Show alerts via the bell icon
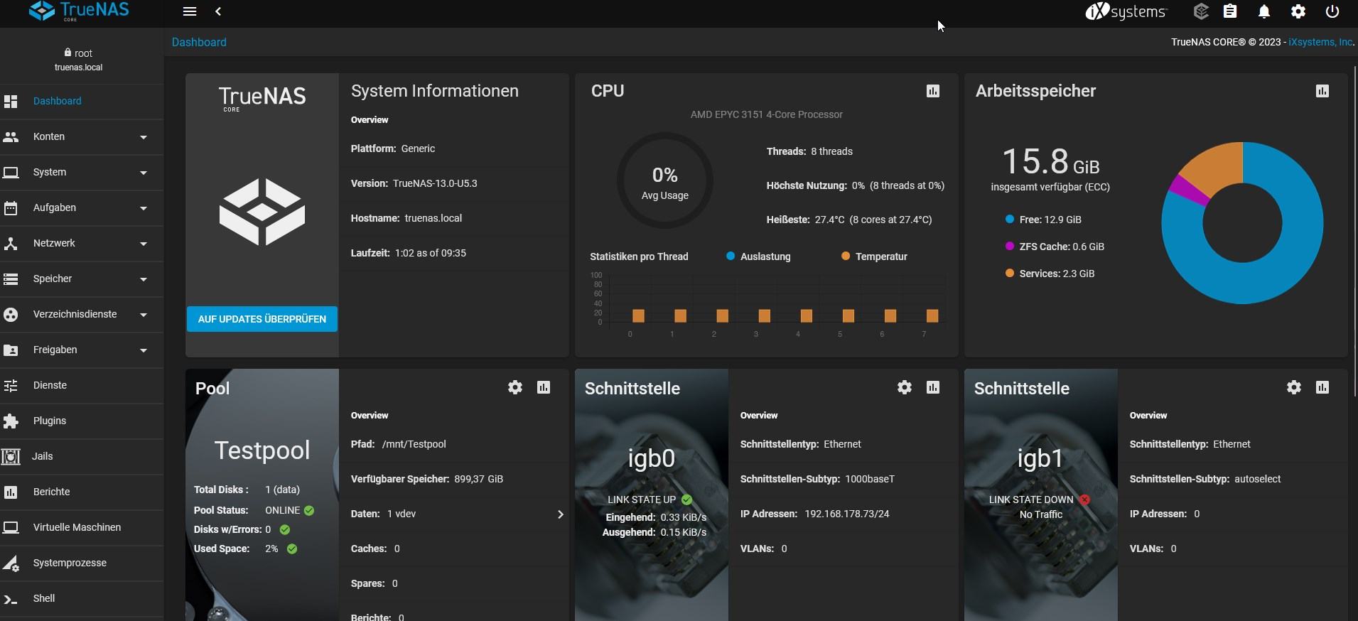 click(x=1264, y=11)
